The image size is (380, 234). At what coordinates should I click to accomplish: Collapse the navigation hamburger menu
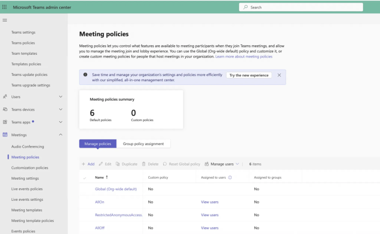(5, 20)
